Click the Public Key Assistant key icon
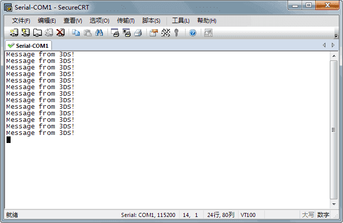 pos(177,33)
